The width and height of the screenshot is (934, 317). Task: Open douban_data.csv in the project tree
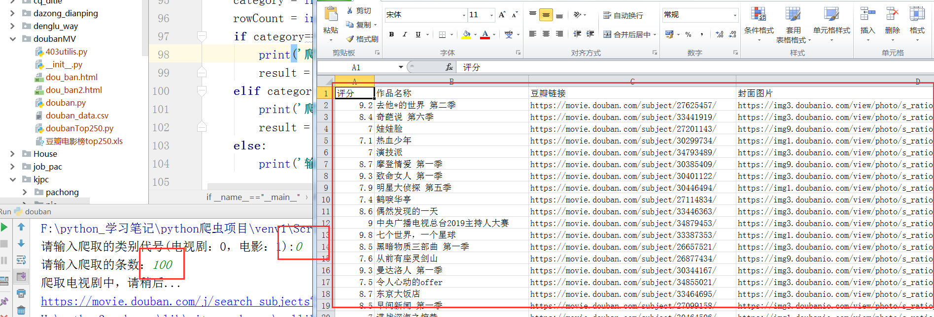pos(77,115)
